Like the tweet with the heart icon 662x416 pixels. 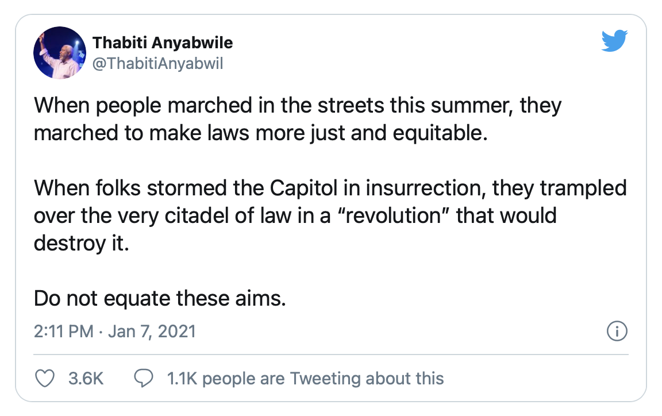point(45,378)
